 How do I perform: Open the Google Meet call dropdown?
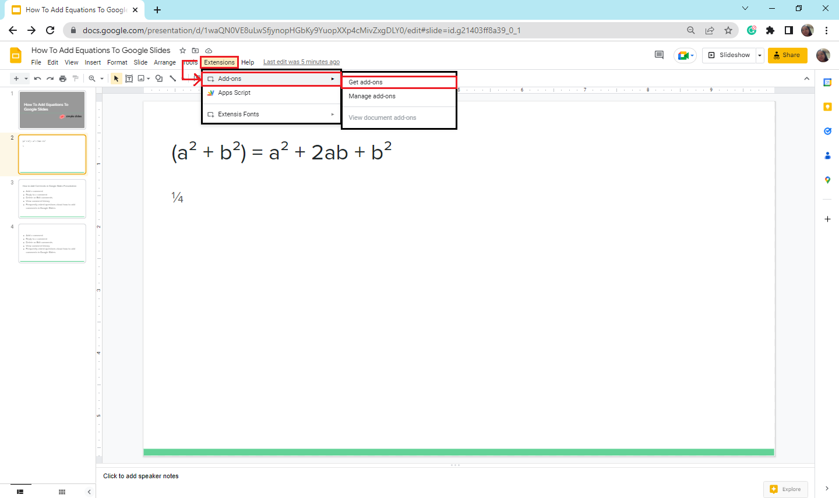[x=685, y=55]
